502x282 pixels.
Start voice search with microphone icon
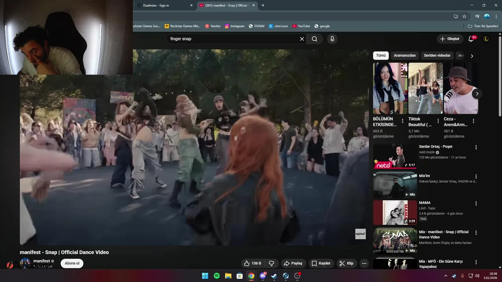332,39
